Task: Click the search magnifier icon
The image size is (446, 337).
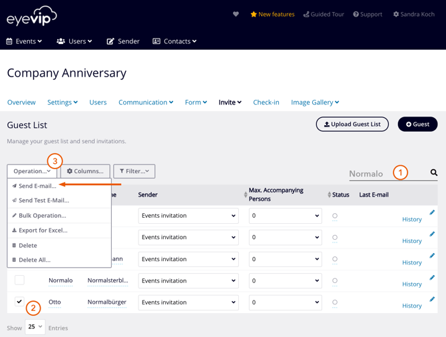Action: [x=433, y=173]
